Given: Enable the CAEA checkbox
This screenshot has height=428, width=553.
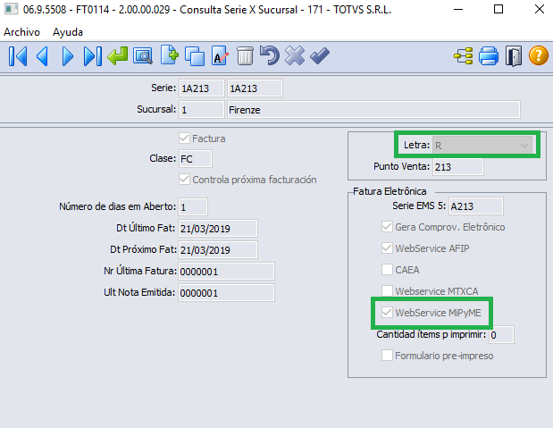Looking at the screenshot, I should point(387,270).
